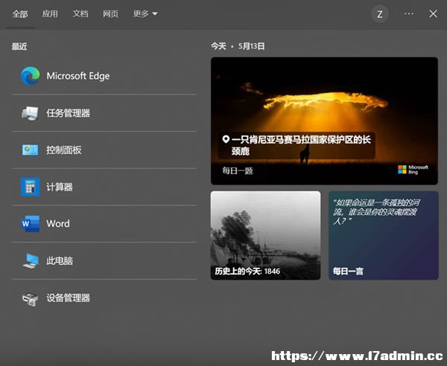
Task: Switch to the 网页 tab
Action: click(x=110, y=13)
